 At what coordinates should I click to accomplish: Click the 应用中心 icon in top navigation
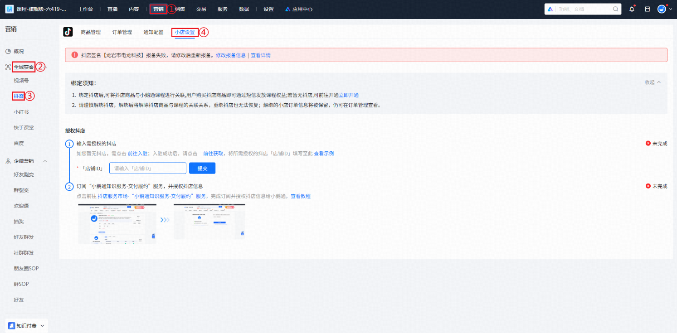[x=287, y=9]
